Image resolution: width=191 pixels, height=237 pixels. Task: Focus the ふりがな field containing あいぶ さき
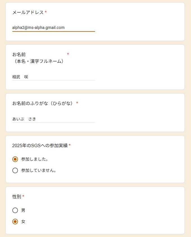tap(53, 119)
